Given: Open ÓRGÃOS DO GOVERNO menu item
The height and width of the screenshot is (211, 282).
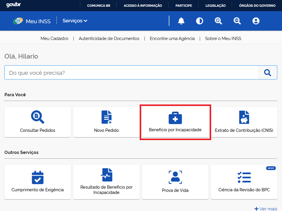Looking at the screenshot, I should 257,6.
